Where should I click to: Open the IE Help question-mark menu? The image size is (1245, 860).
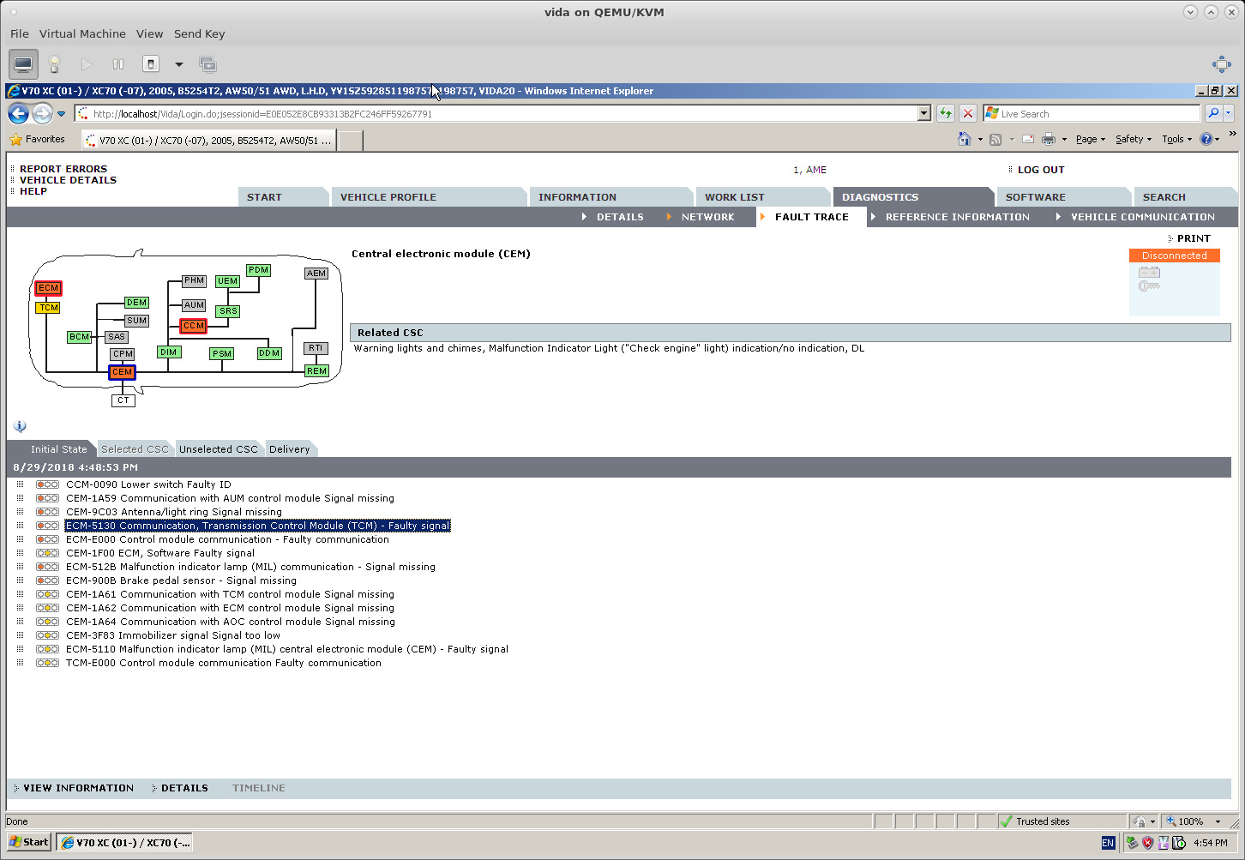click(x=1209, y=139)
